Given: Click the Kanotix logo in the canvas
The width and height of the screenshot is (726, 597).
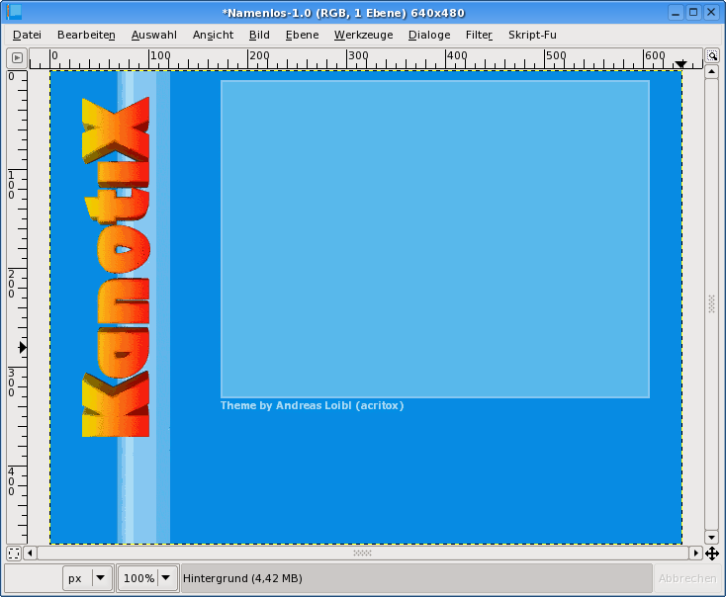Looking at the screenshot, I should click(116, 267).
